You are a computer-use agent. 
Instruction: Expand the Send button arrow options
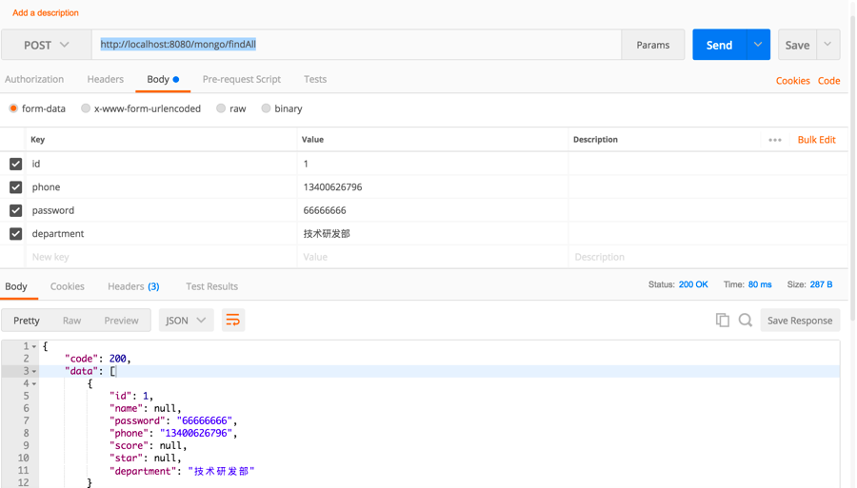pos(758,45)
